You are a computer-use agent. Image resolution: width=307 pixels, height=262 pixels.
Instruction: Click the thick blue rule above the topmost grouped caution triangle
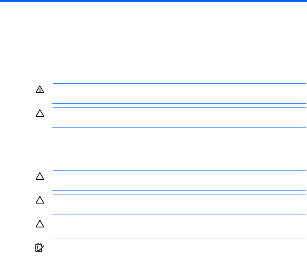180,170
